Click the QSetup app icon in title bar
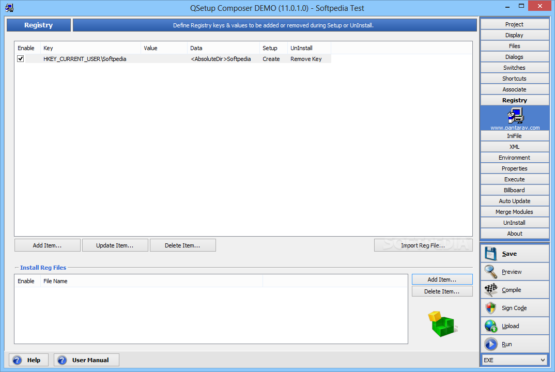This screenshot has width=555, height=372. coord(9,8)
